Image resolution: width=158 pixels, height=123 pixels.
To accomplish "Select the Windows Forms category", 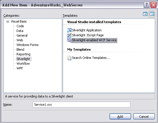I will pyautogui.click(x=28, y=45).
